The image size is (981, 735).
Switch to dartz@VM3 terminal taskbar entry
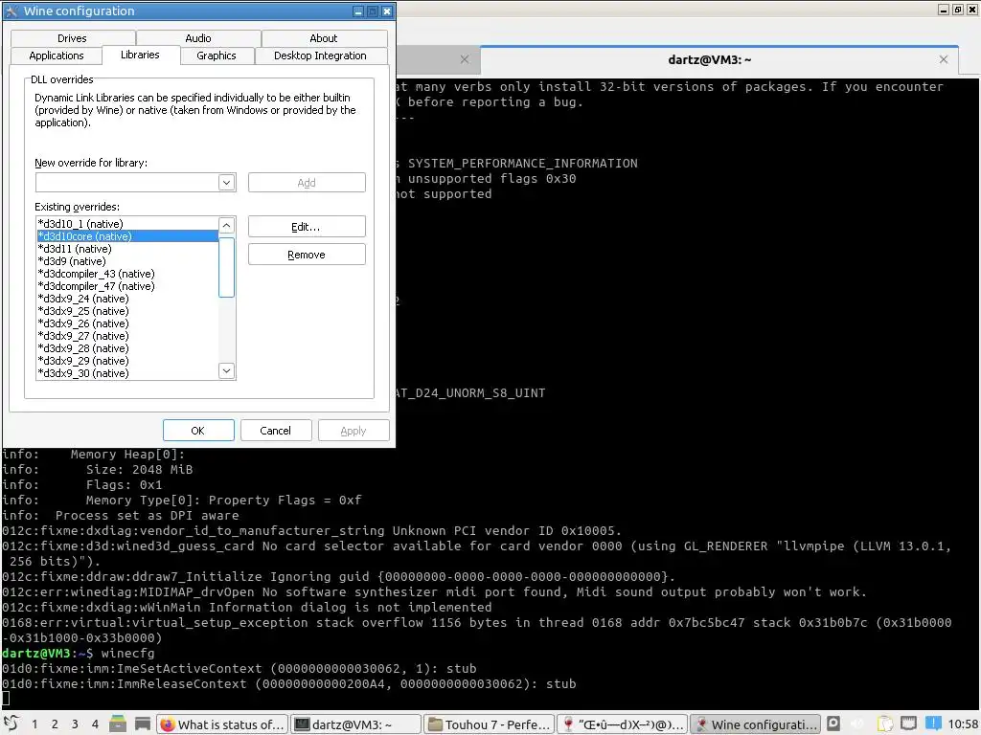356,724
